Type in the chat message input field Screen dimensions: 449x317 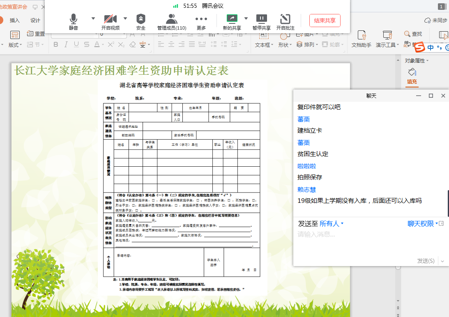point(370,242)
